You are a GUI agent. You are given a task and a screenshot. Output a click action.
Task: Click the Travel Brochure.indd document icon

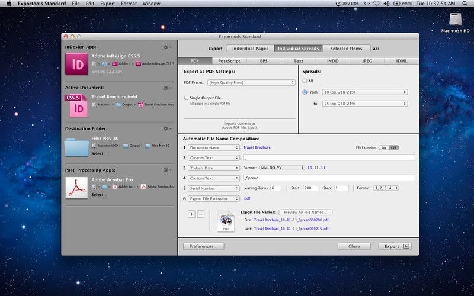click(76, 105)
